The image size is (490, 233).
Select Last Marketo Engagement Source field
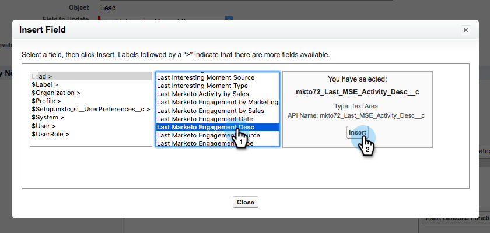pyautogui.click(x=218, y=135)
